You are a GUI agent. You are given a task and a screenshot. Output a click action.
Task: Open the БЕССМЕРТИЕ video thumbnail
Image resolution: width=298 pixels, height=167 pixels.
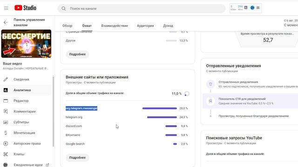point(26,44)
